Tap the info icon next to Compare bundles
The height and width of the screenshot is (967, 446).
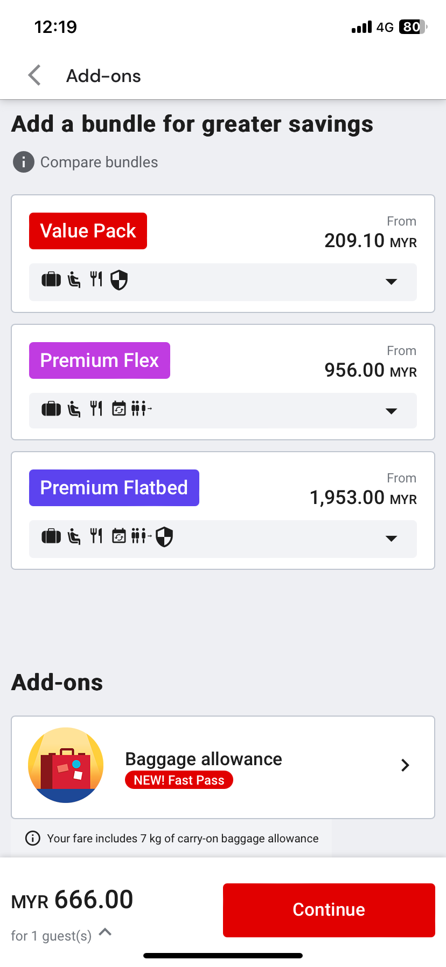23,162
